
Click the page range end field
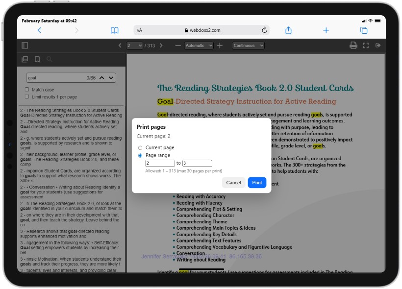[x=197, y=163]
